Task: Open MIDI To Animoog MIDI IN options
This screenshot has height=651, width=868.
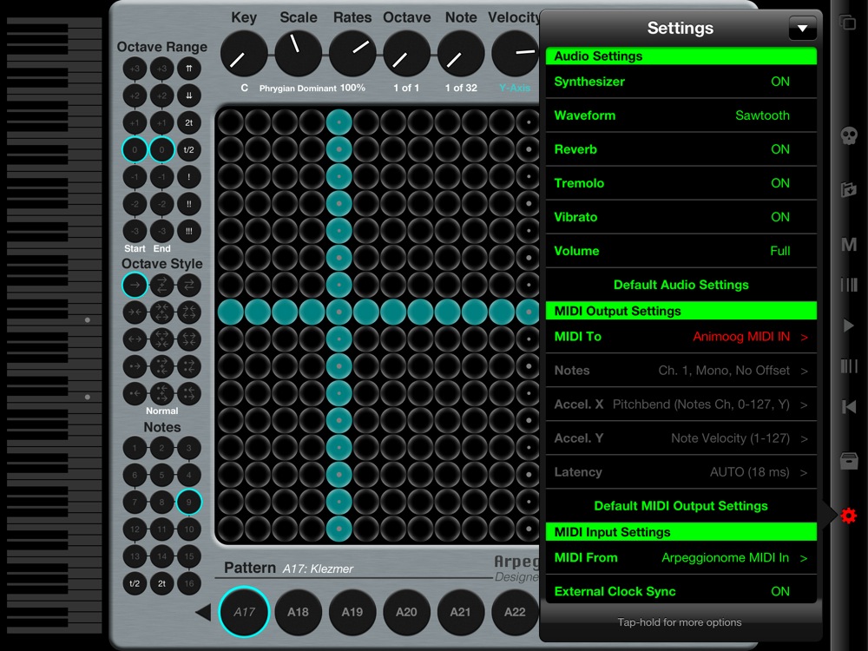Action: point(681,337)
